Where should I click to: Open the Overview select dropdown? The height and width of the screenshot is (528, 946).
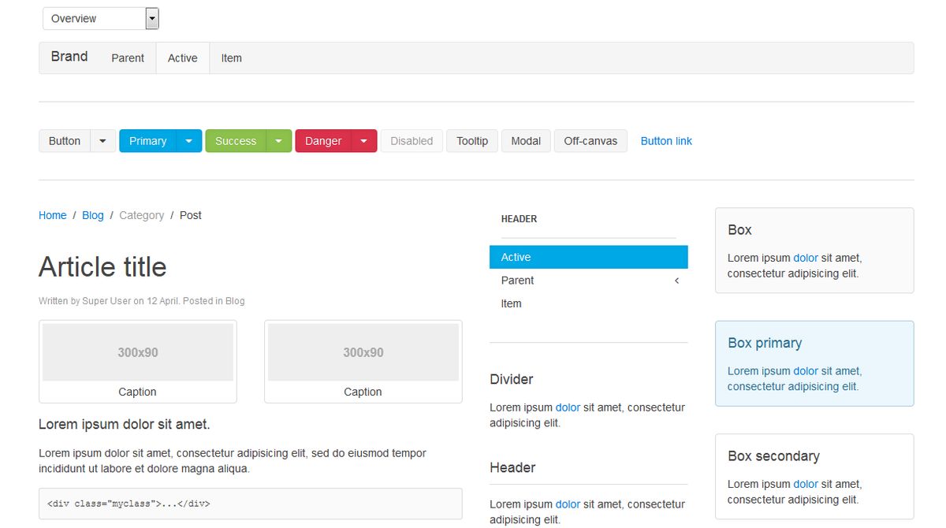pos(100,19)
